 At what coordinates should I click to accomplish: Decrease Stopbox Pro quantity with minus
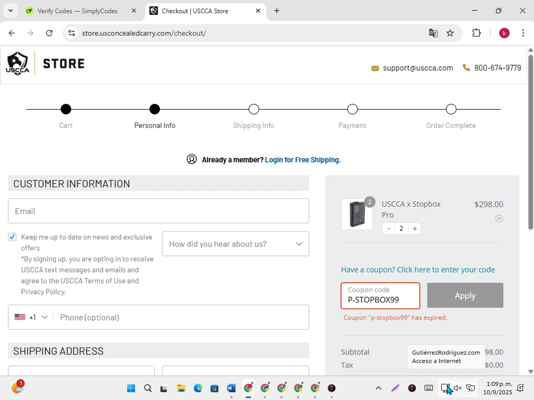[389, 229]
